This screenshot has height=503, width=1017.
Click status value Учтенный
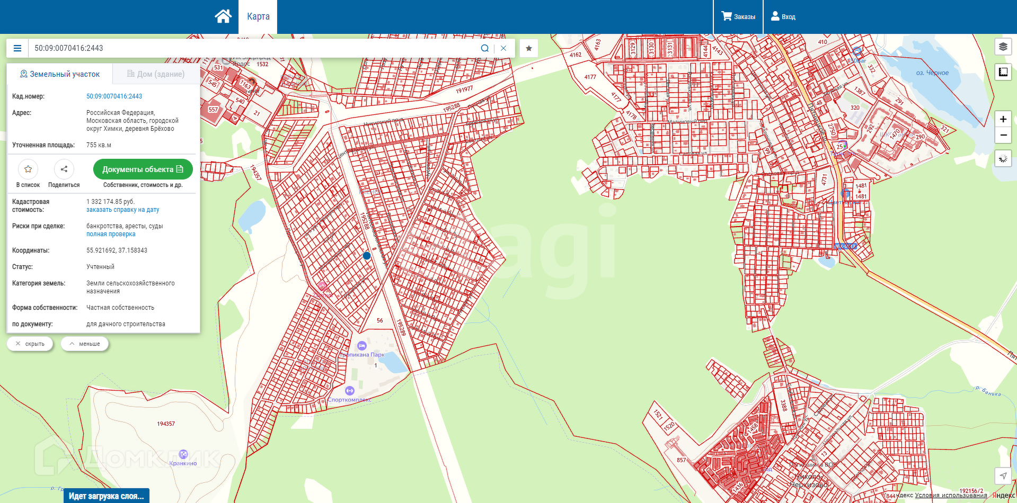(x=101, y=267)
